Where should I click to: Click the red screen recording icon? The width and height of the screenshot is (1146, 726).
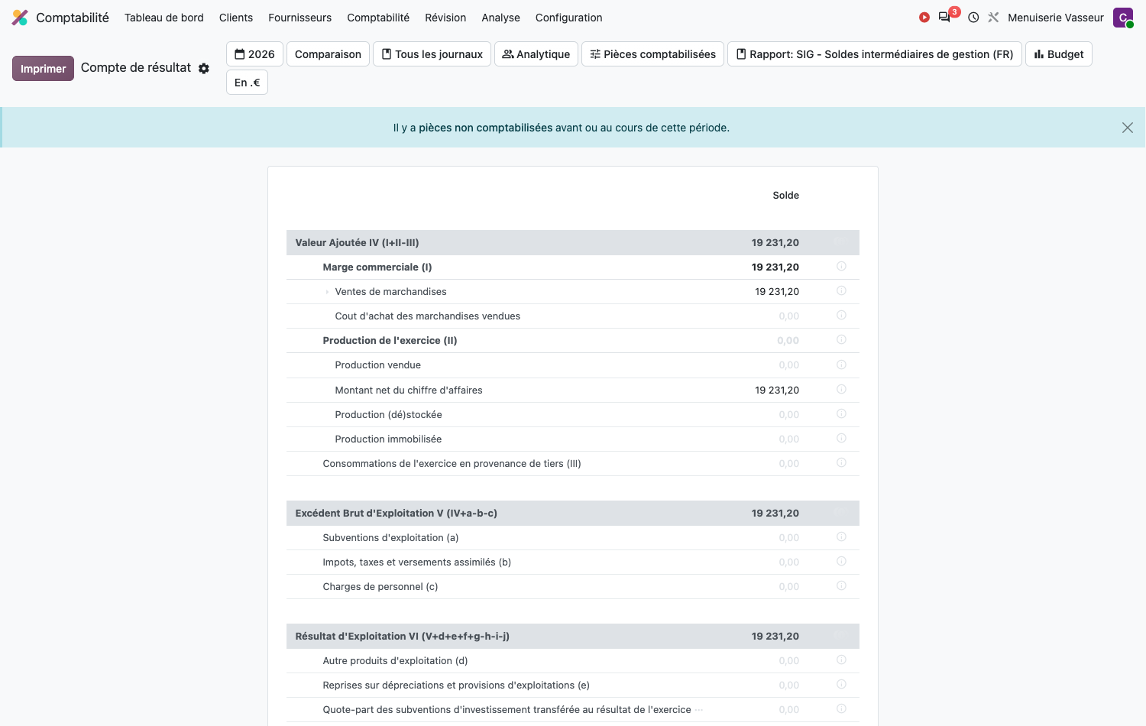(x=924, y=18)
